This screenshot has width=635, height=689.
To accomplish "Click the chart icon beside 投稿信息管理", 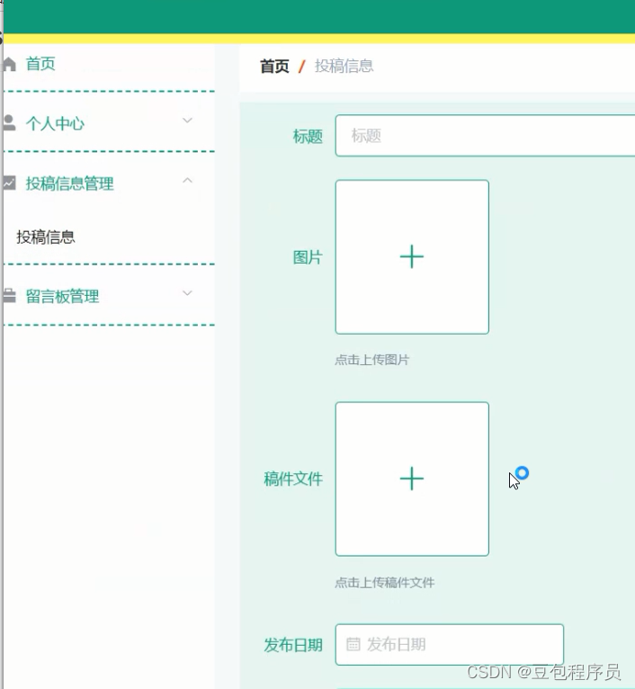I will tap(9, 183).
